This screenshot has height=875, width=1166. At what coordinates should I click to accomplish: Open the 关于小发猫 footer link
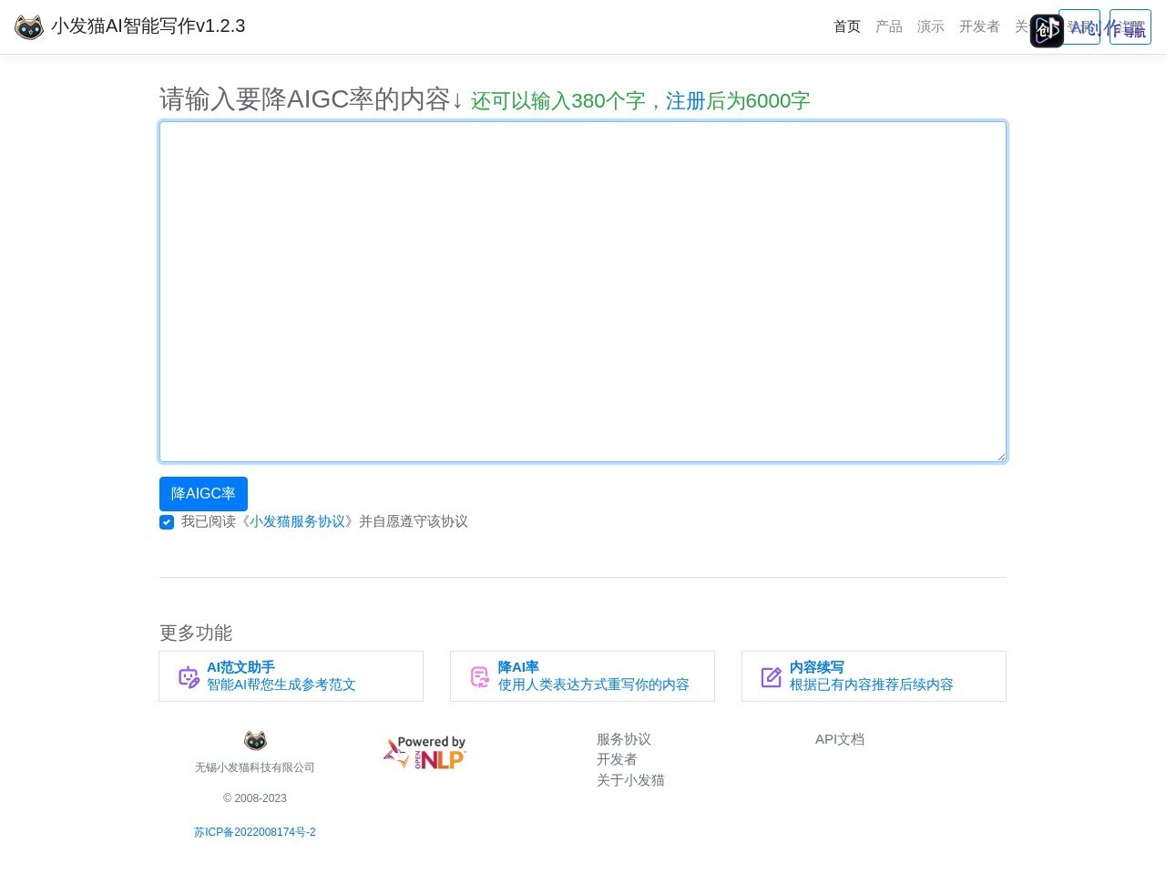(630, 780)
